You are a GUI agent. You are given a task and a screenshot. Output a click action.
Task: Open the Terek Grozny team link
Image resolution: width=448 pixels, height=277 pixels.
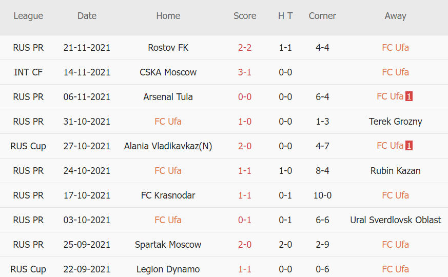[395, 122]
